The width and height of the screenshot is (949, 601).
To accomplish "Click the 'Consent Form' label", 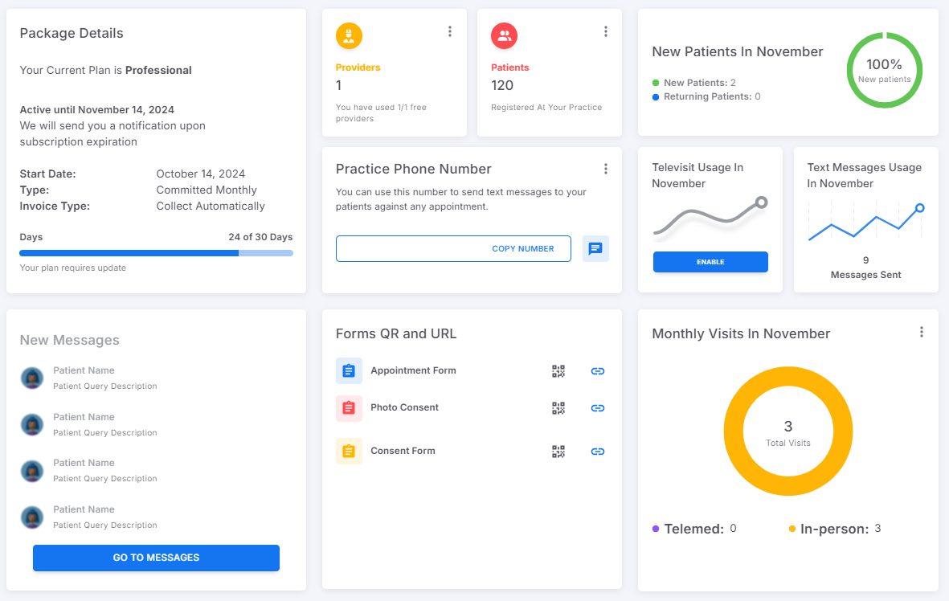I will [x=403, y=451].
